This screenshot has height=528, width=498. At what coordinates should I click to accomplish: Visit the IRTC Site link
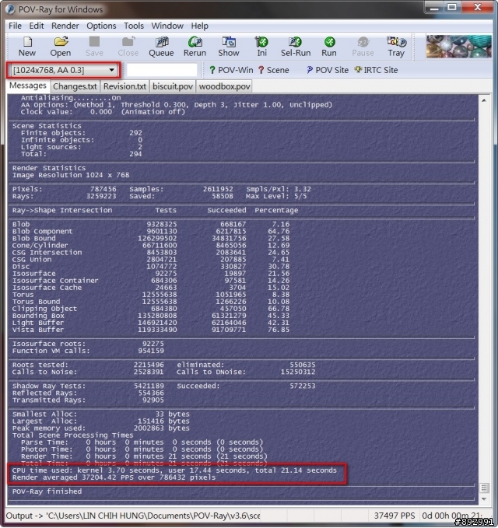(x=376, y=70)
